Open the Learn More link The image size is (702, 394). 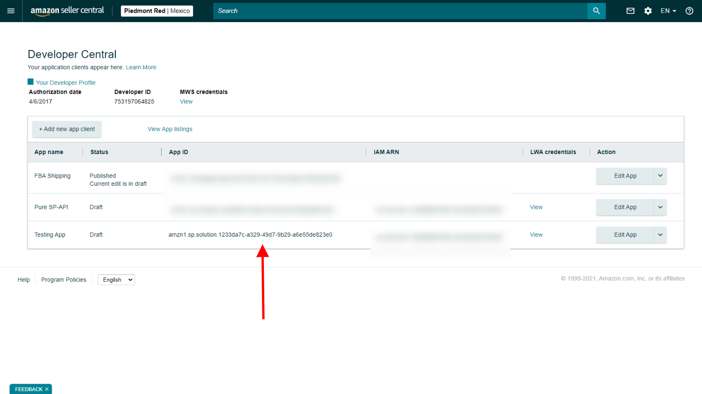(141, 67)
